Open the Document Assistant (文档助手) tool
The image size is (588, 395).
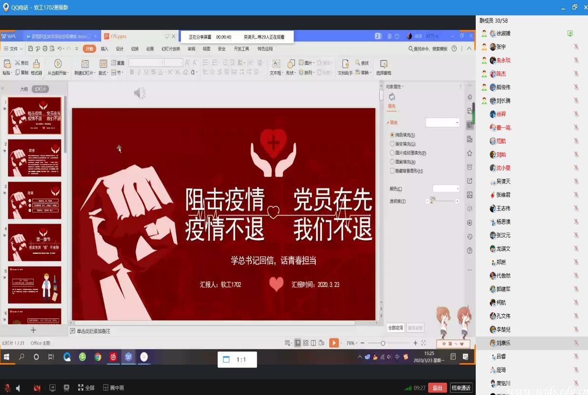pos(344,64)
